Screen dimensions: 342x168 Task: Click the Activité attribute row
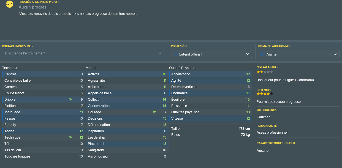tap(127, 74)
